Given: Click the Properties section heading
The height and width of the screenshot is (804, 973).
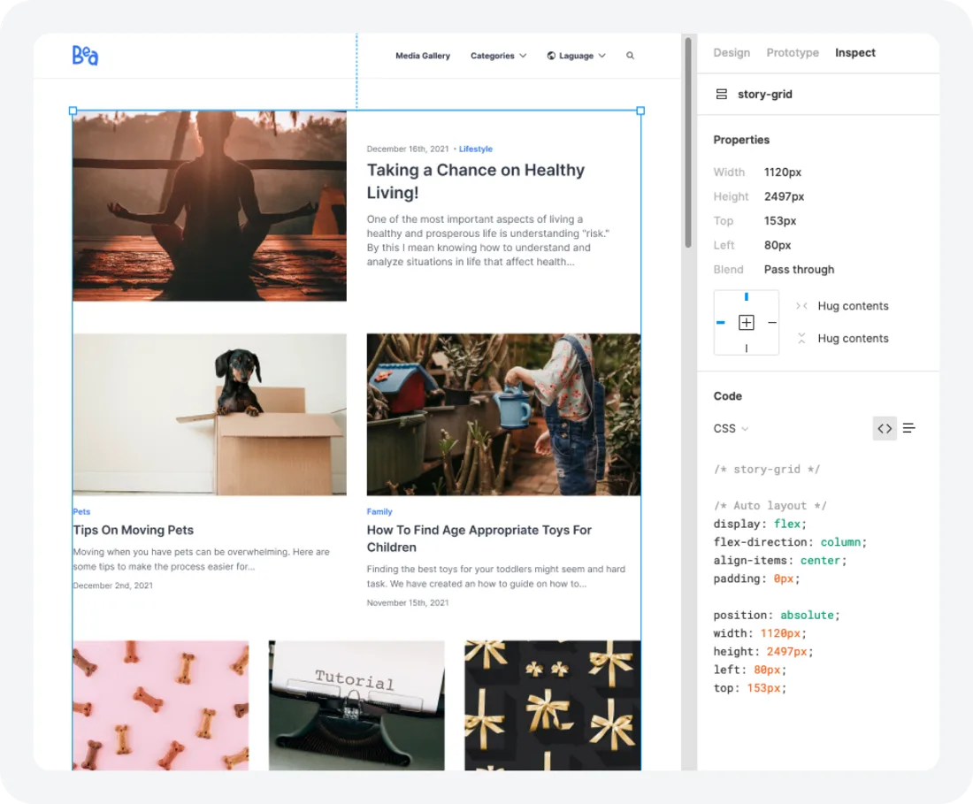Looking at the screenshot, I should [741, 141].
